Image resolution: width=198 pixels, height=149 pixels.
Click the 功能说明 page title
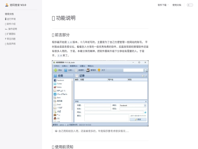coord(64,18)
